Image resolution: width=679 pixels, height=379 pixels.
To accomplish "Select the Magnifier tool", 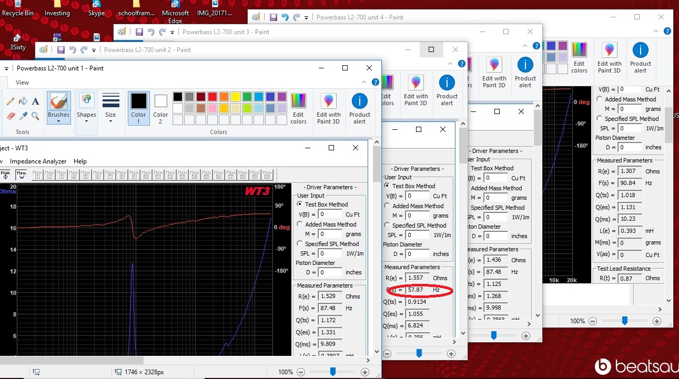I will [35, 116].
